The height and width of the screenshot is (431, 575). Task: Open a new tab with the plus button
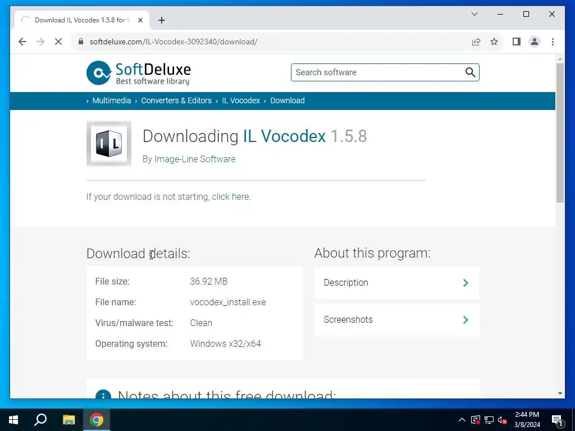tap(162, 20)
